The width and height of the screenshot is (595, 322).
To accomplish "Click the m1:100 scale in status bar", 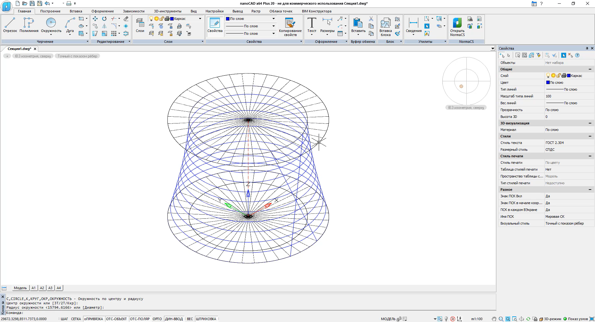I will click(477, 319).
